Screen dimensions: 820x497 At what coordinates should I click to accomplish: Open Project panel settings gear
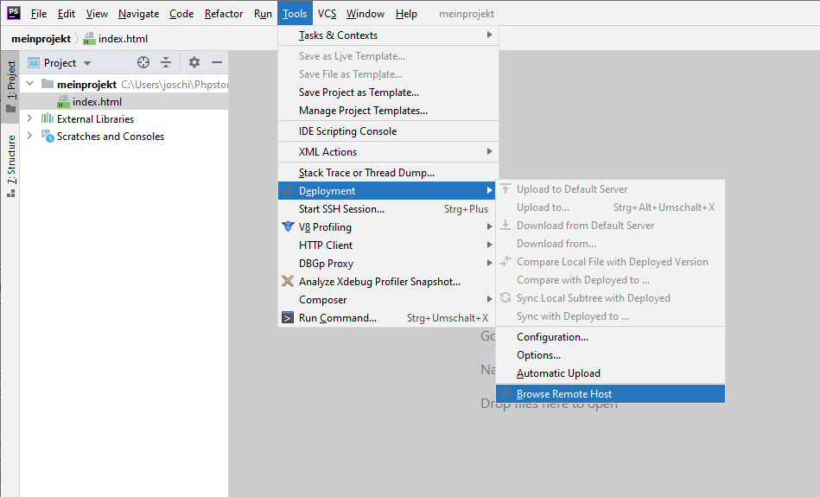point(194,63)
